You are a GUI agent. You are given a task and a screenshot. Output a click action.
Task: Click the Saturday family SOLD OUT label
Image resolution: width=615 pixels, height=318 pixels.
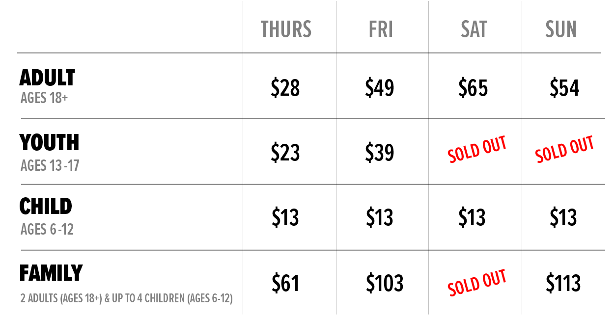pos(476,283)
